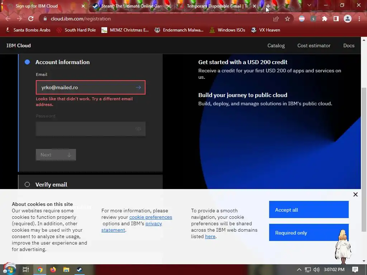Open Catalog in IBM Cloud header
Screen dimensions: 367x275
tap(276, 45)
